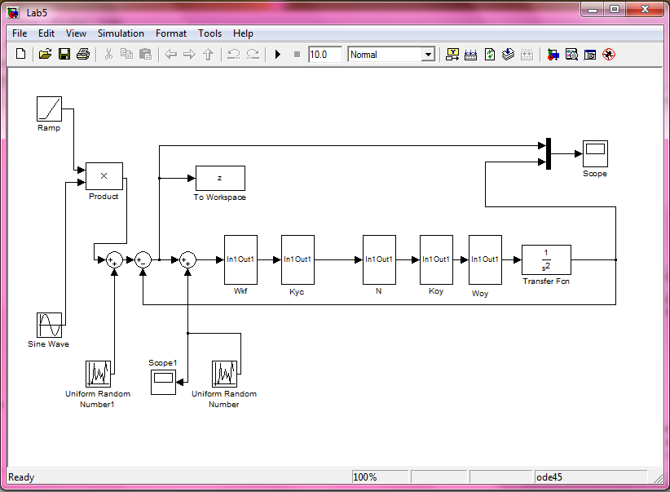670x492 pixels.
Task: Open the Edit menu
Action: point(46,33)
